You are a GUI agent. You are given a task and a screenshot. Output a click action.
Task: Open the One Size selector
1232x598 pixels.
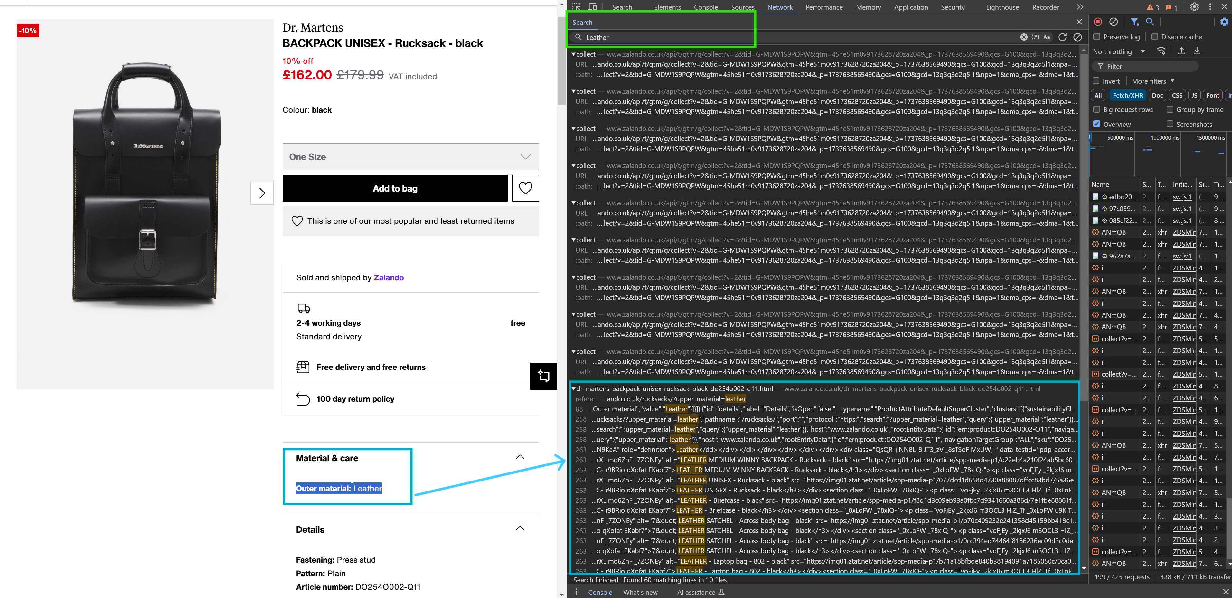pos(410,157)
